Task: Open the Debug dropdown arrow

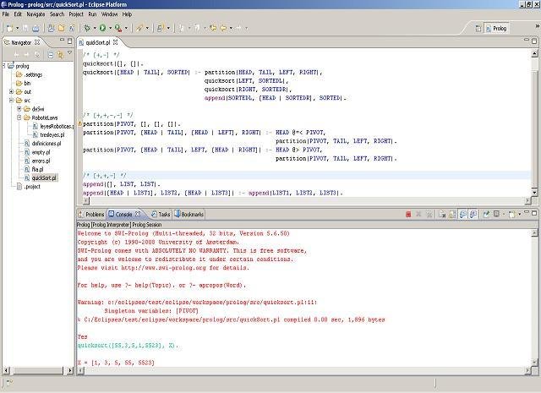Action: [x=95, y=28]
